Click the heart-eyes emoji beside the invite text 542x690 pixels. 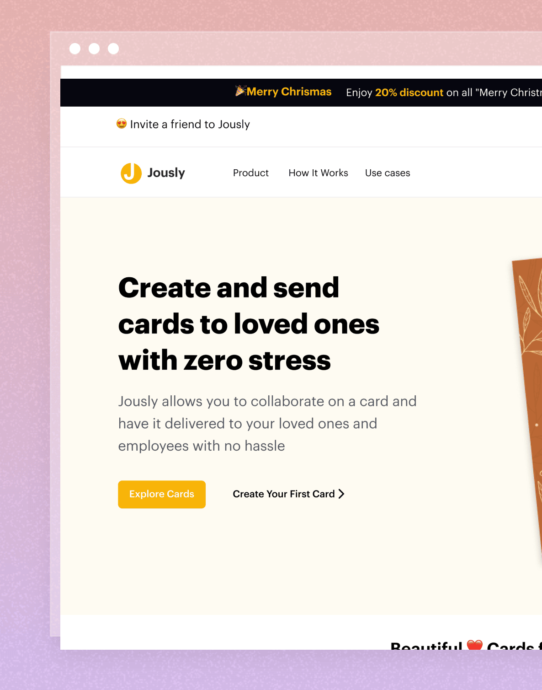coord(122,124)
